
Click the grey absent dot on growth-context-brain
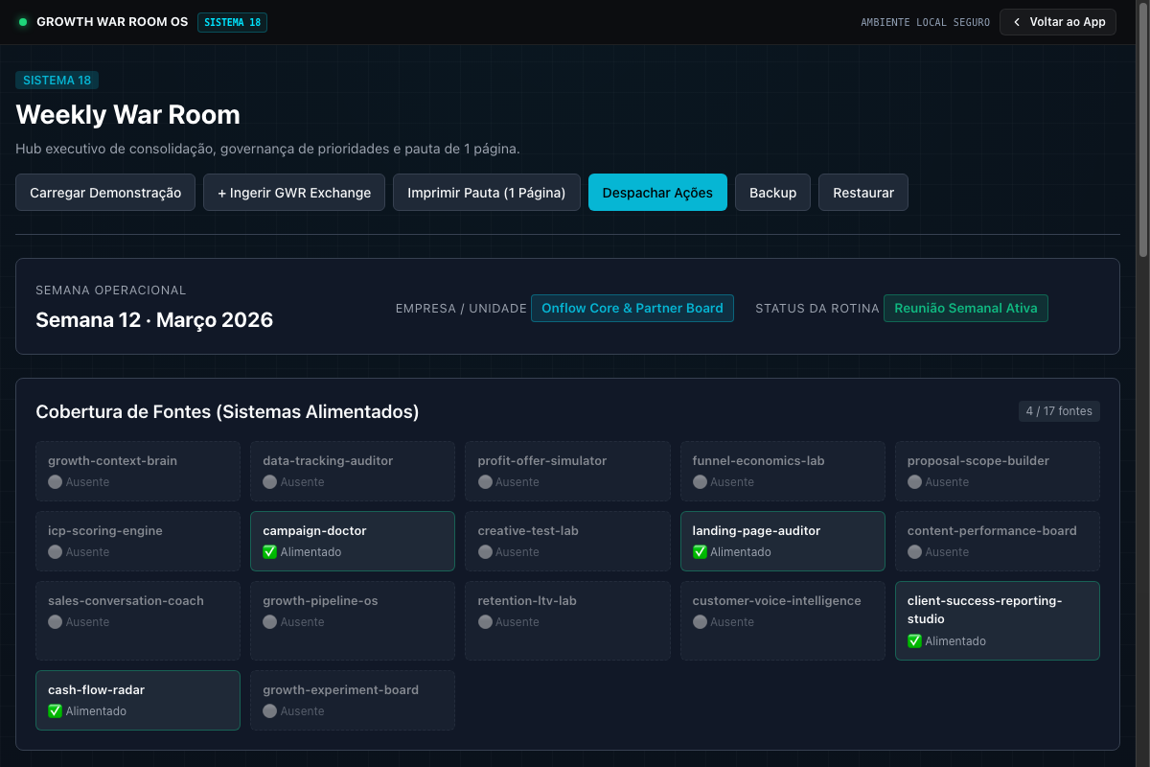pyautogui.click(x=55, y=482)
